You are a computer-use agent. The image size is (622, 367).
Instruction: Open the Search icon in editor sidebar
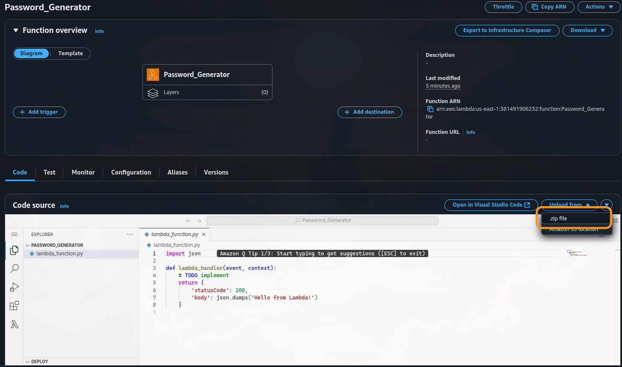[x=14, y=268]
